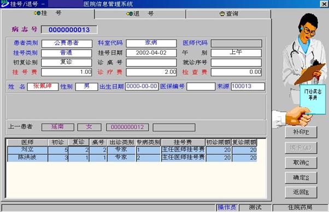Click the 初复诊别 field showing 复诊

67,62
